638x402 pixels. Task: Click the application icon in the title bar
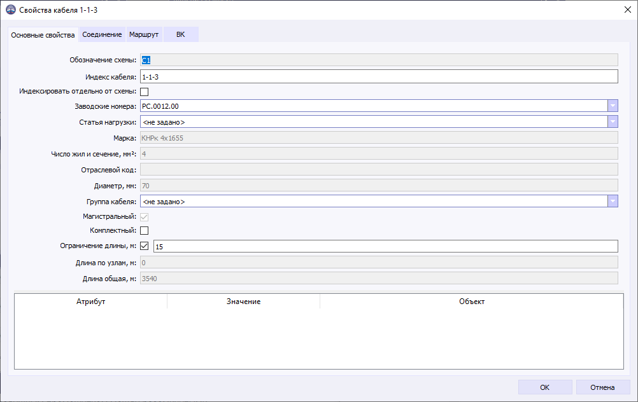click(x=11, y=10)
